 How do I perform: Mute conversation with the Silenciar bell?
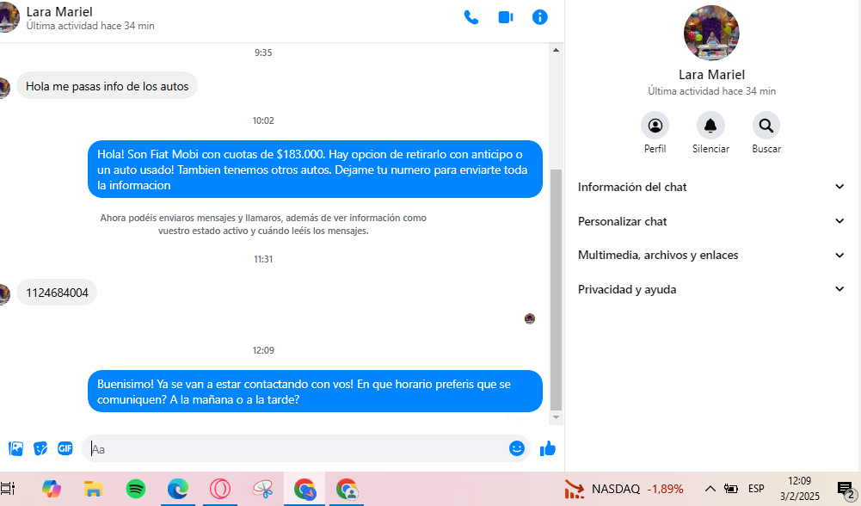click(x=710, y=126)
